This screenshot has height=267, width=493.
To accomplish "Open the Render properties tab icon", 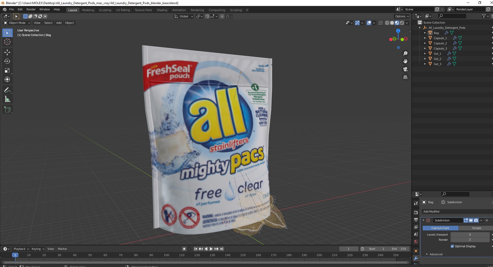I will click(416, 212).
